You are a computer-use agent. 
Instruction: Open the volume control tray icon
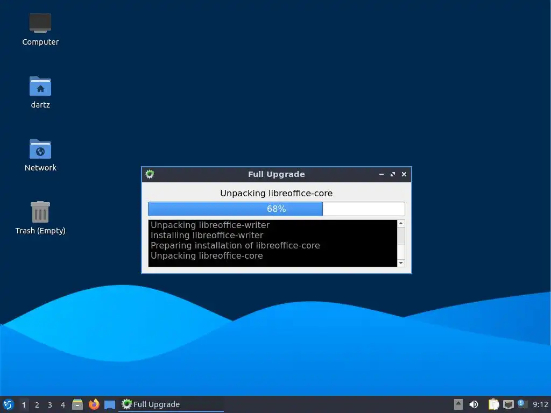(x=474, y=404)
